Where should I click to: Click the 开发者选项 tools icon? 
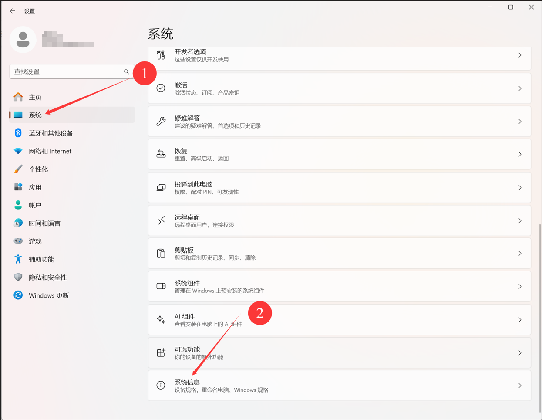[x=161, y=55]
